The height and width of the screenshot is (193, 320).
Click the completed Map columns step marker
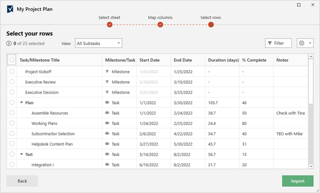pyautogui.click(x=160, y=25)
